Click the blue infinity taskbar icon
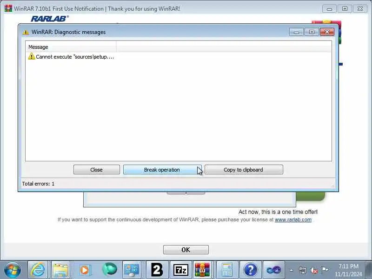The width and height of the screenshot is (372, 279). pyautogui.click(x=273, y=270)
